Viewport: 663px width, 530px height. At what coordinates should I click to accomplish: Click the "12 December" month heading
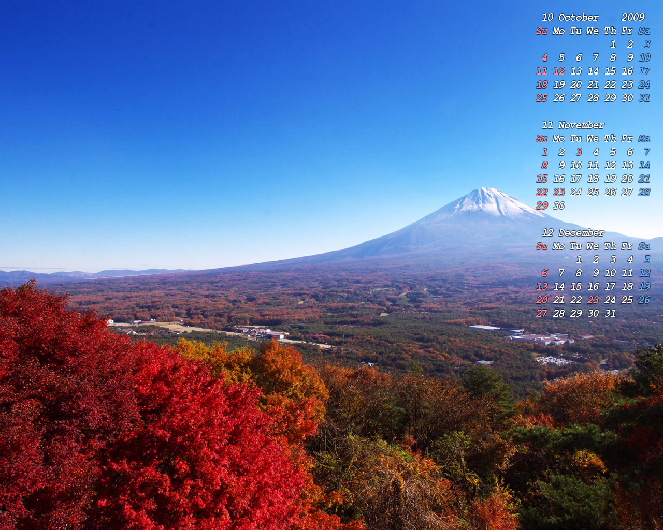click(573, 233)
